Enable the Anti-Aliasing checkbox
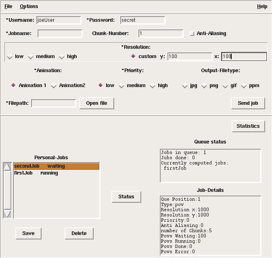The width and height of the screenshot is (272, 258). click(192, 34)
